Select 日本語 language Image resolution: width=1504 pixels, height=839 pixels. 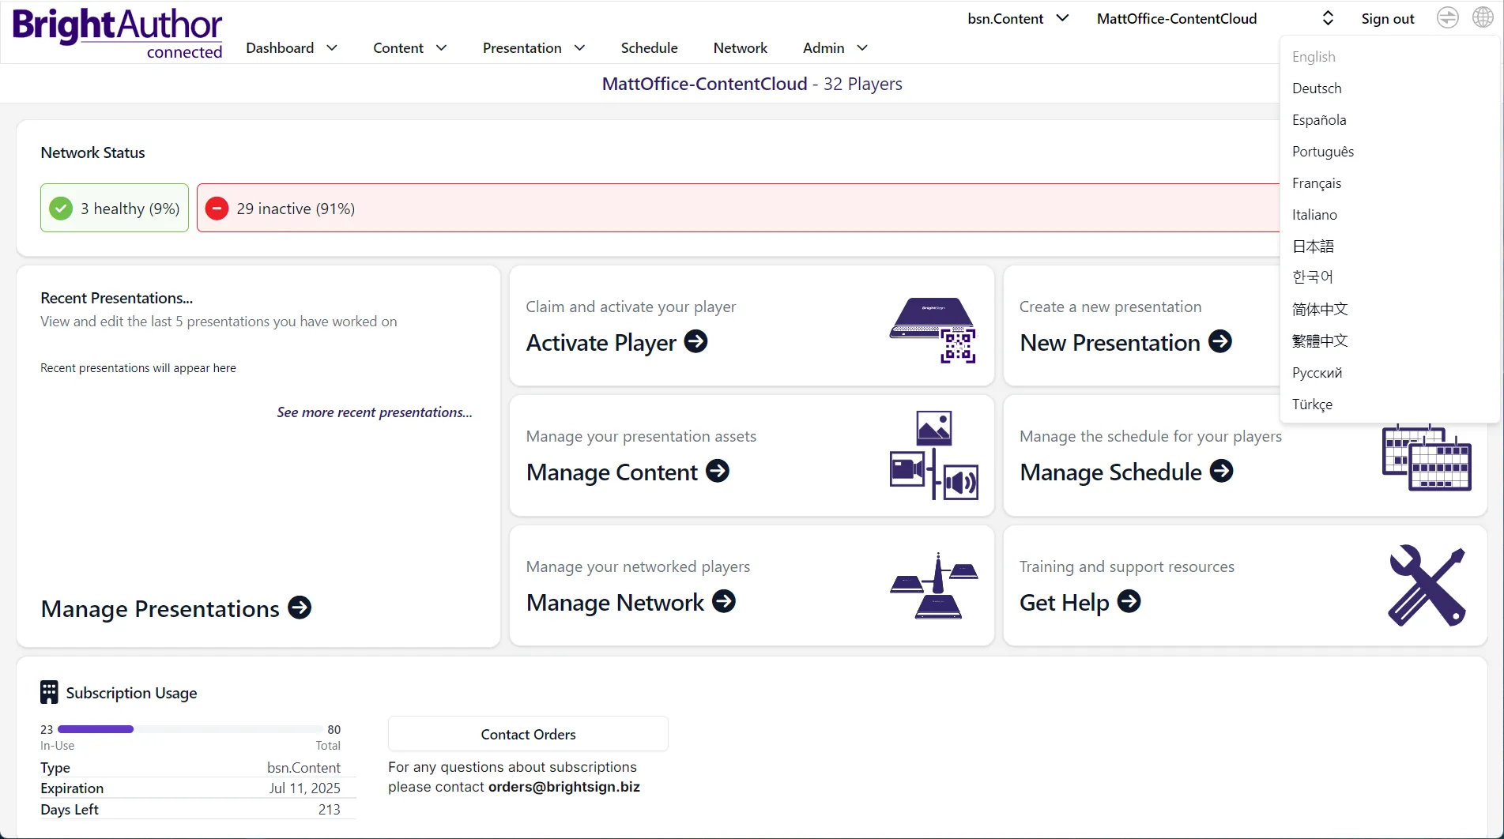click(x=1313, y=246)
